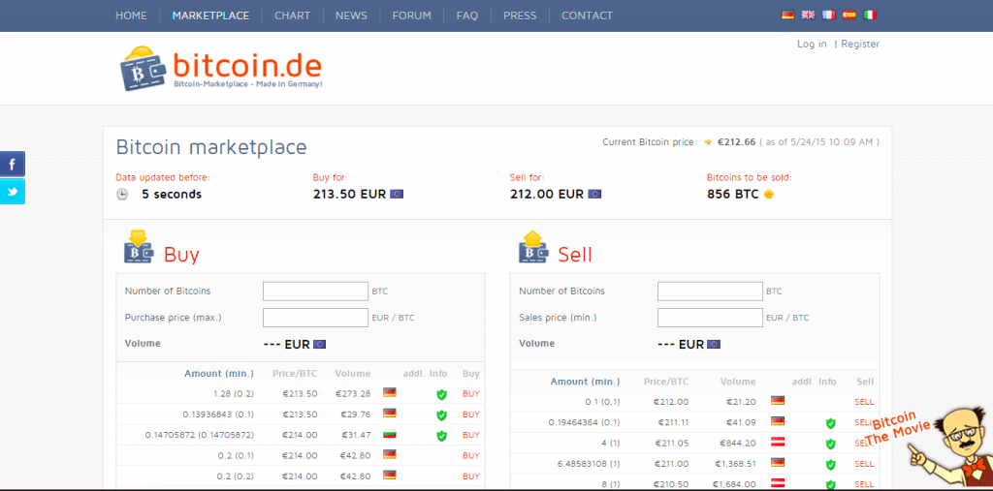The height and width of the screenshot is (491, 993).
Task: Click the bitcoin.de logo
Action: (x=220, y=69)
